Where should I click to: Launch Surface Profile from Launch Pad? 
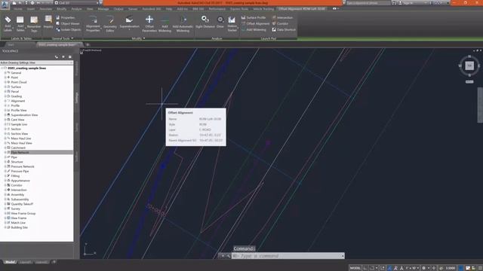pyautogui.click(x=254, y=17)
